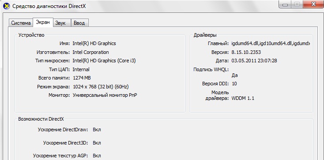Click the DirectX diagnostic icon in title bar
This screenshot has height=160, width=324.
[7, 6]
